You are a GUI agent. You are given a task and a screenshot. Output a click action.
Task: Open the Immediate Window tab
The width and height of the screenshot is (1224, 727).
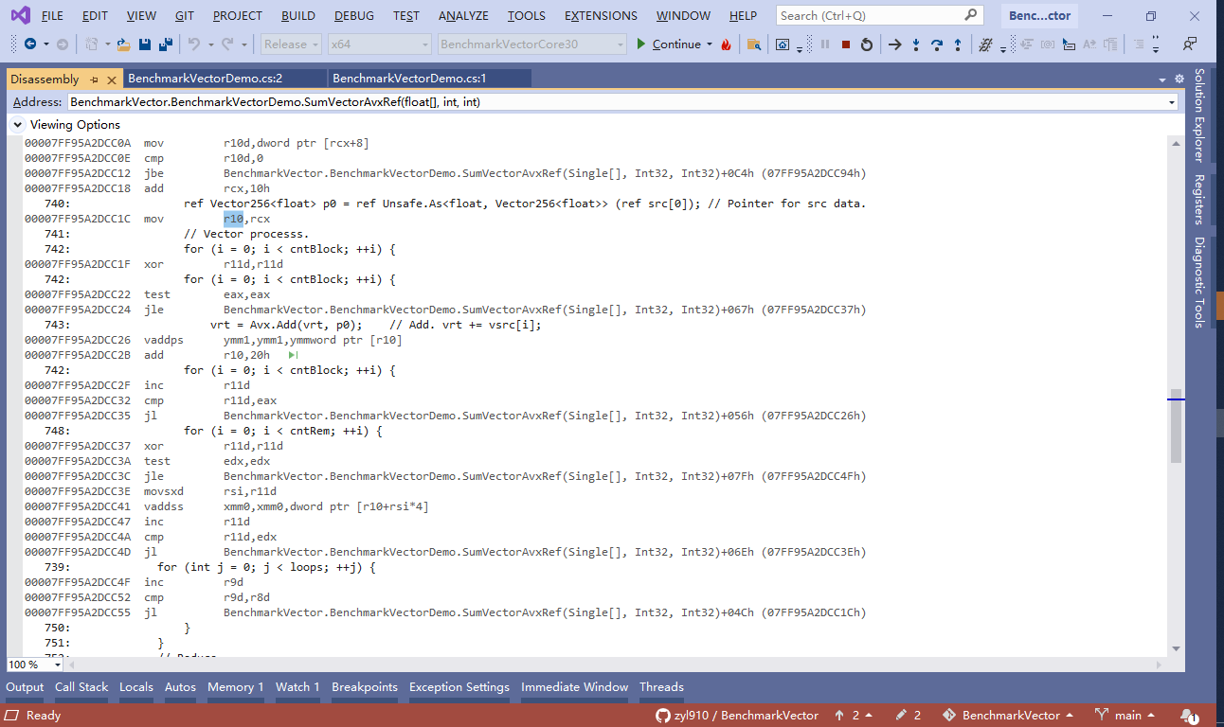[x=574, y=687]
